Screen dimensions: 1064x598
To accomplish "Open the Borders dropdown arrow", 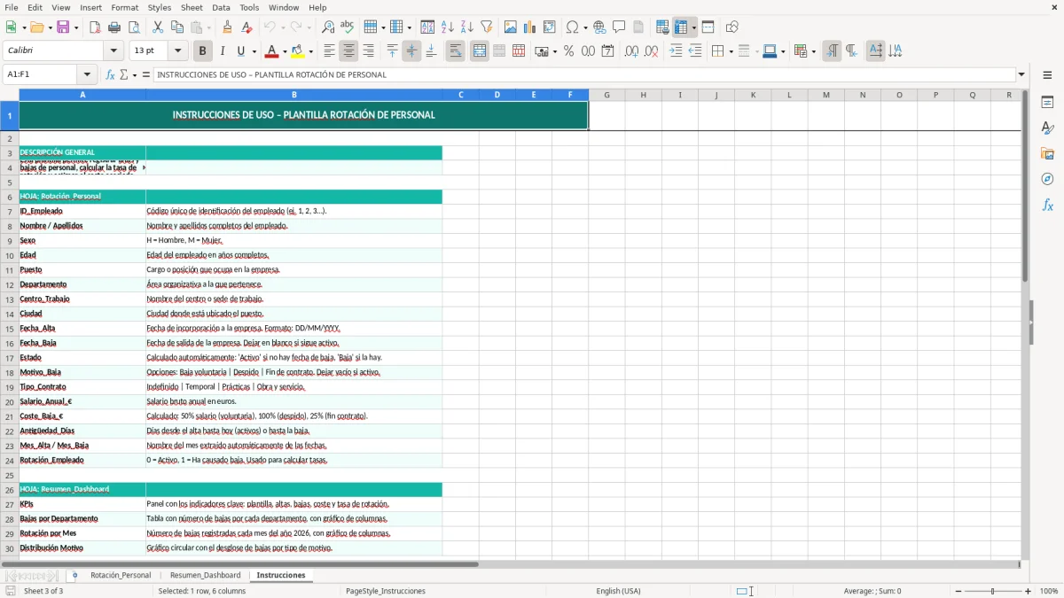I will tap(731, 51).
